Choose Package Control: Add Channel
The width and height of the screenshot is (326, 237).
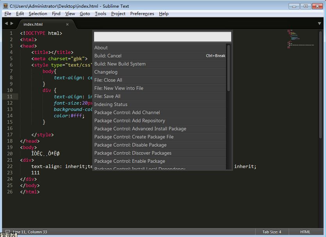click(160, 112)
